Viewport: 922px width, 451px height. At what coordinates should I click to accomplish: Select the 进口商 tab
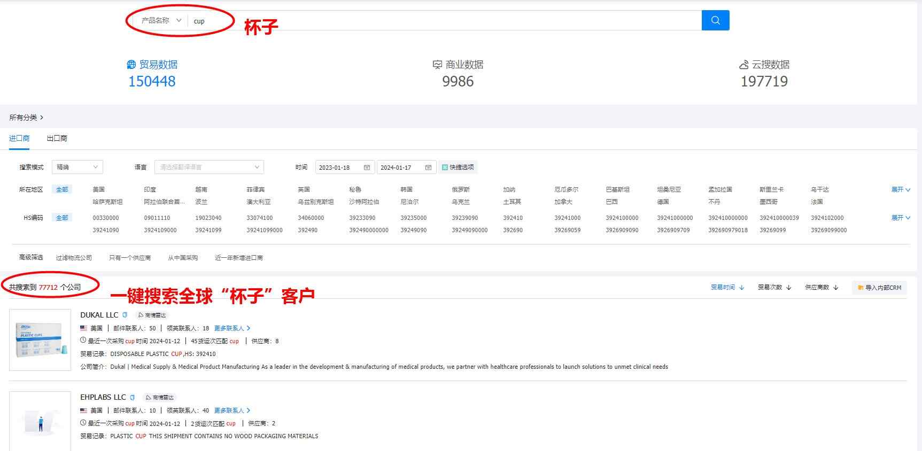coord(19,138)
